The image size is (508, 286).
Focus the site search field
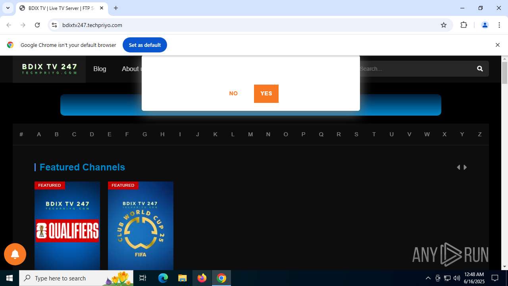(417, 69)
